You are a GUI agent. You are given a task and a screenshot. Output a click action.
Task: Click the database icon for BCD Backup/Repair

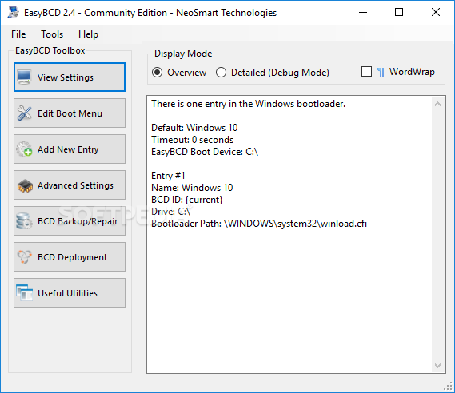point(24,221)
